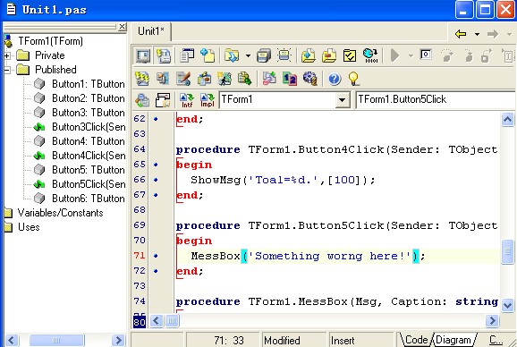
Task: Close the structure panel with its X button
Action: point(122,26)
